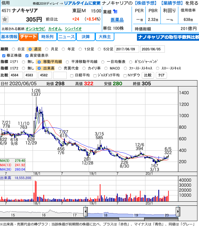This screenshot has height=228, width=199.
Task: Switch to 時系列 tab
Action: pos(47,37)
